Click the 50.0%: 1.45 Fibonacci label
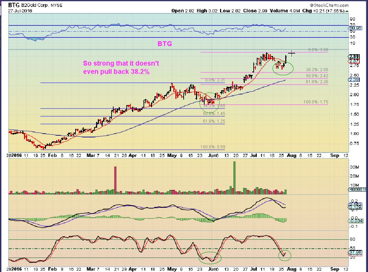The image size is (368, 272). coord(214,114)
